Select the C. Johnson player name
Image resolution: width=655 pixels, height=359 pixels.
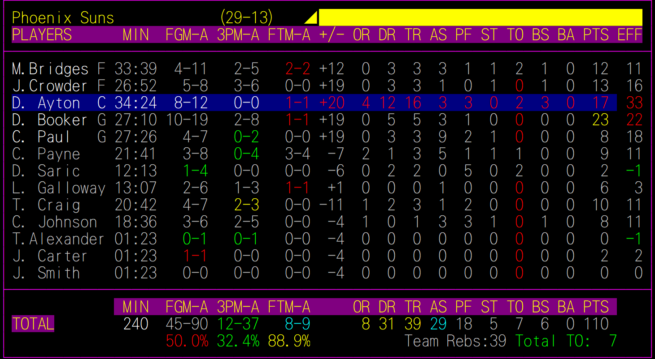[x=54, y=222]
